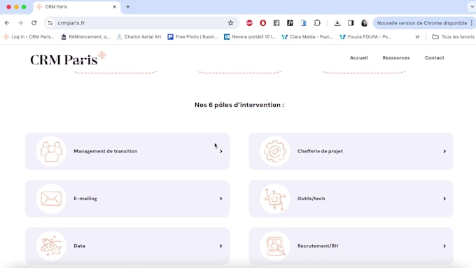Click the Nos 6 pôles d'intervention heading

[x=239, y=105]
